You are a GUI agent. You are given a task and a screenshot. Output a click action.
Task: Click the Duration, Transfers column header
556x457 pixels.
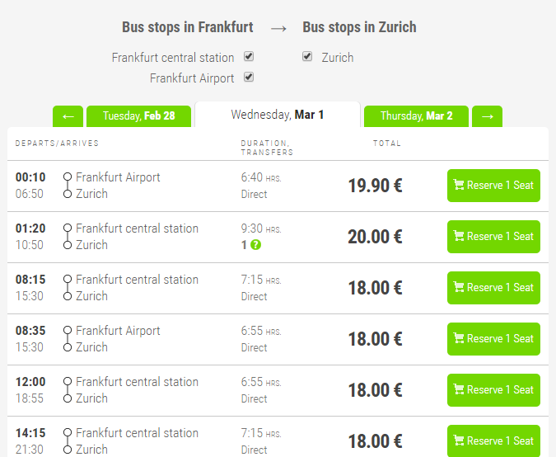[x=267, y=148]
